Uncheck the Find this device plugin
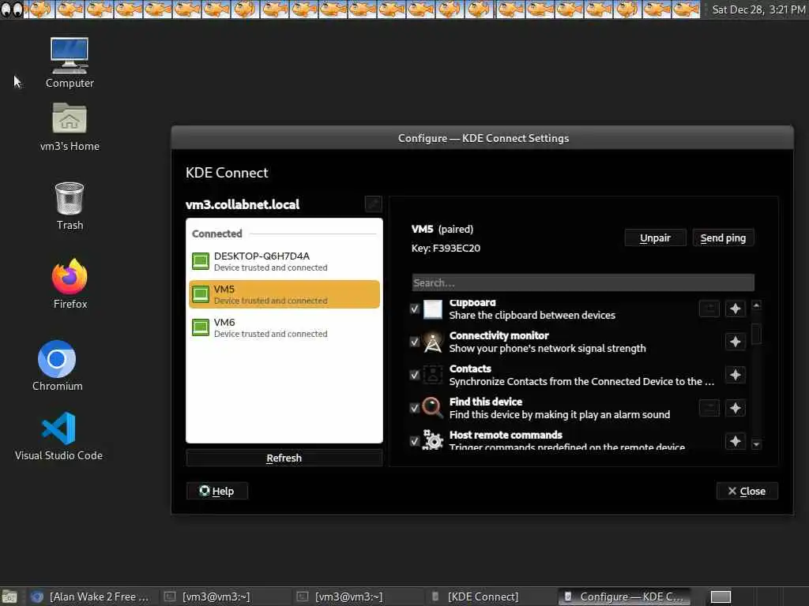 pyautogui.click(x=414, y=408)
